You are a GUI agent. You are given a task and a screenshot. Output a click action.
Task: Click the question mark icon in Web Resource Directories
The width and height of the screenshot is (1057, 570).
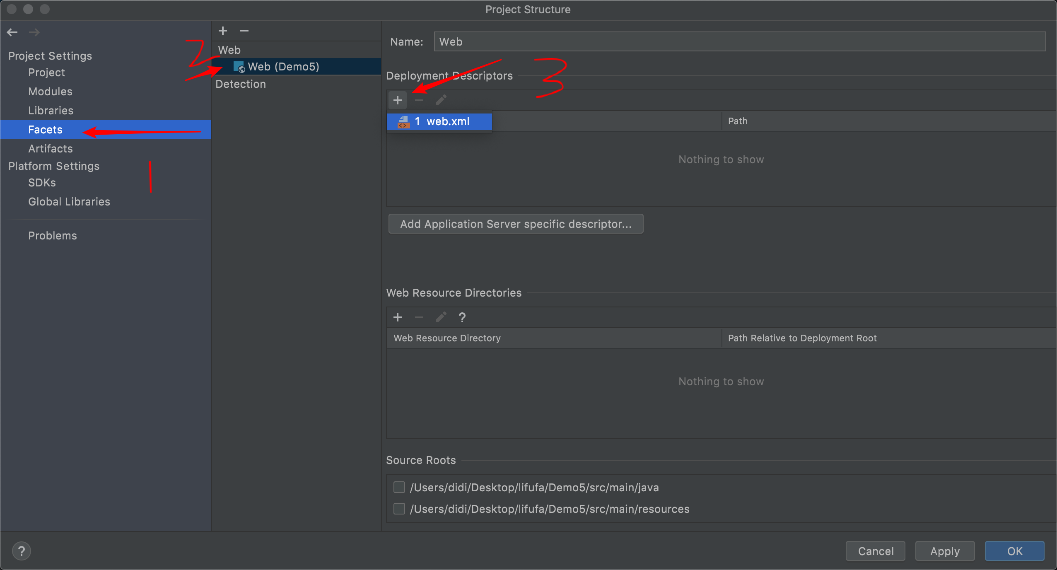[462, 317]
